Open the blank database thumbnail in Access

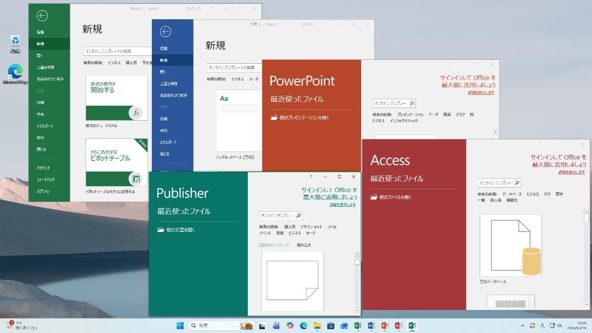[510, 245]
